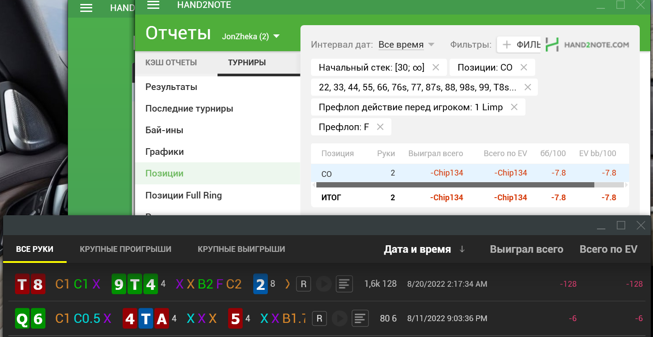Open КРУПНЫЕ ПРОИГРЫШИ tab
This screenshot has width=653, height=337.
tap(125, 249)
